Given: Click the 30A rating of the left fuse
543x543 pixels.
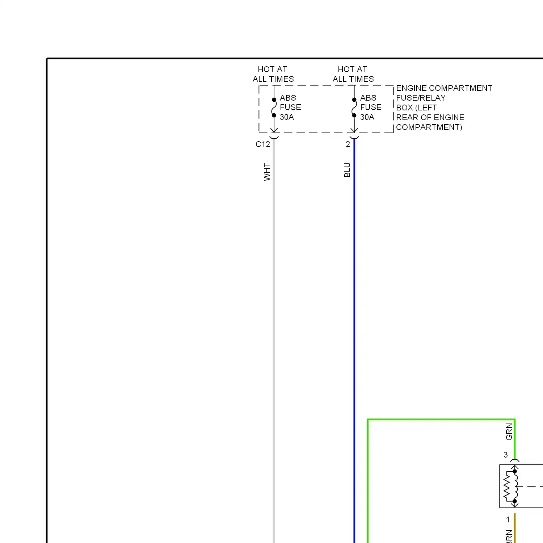Looking at the screenshot, I should click(287, 117).
